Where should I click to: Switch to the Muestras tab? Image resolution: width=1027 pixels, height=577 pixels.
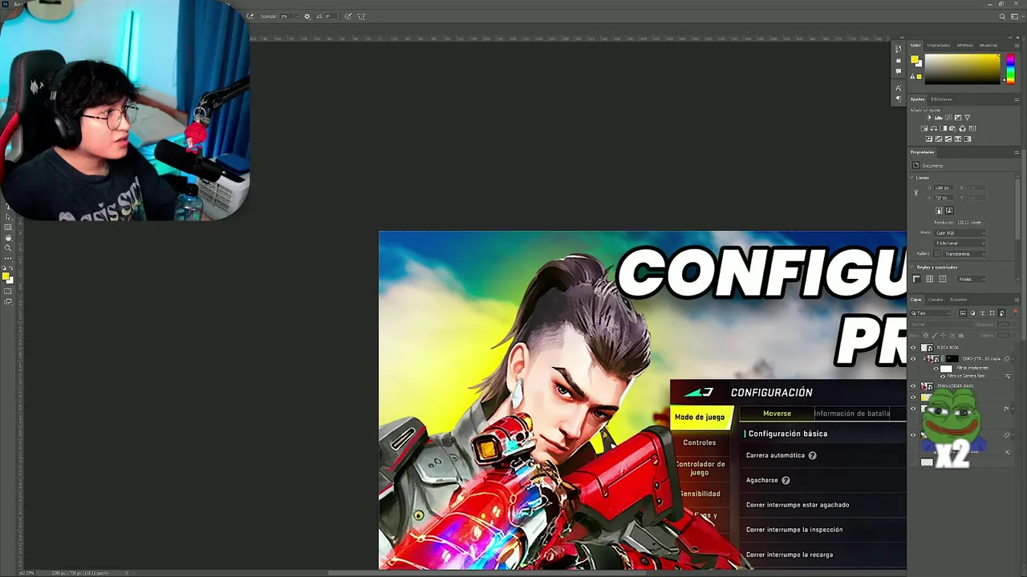[988, 45]
